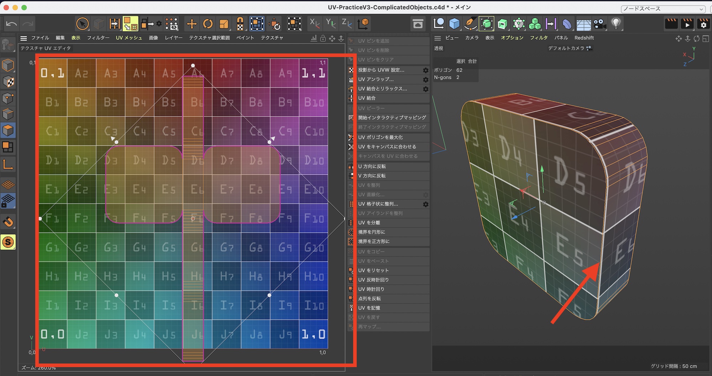The image size is (712, 376).
Task: Click the UV をリセット command
Action: 373,271
